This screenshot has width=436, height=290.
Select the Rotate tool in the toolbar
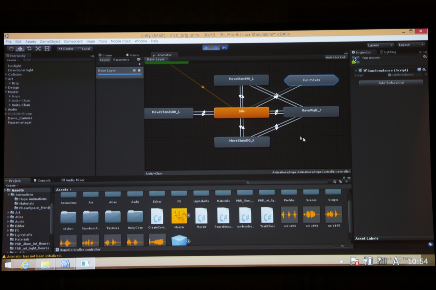[x=29, y=49]
